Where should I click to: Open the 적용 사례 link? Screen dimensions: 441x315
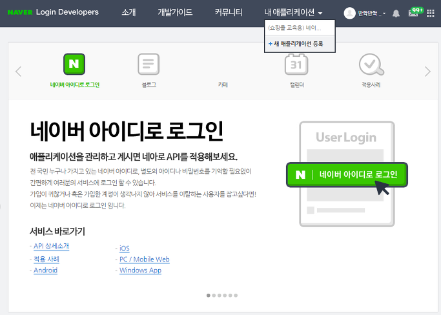tap(46, 259)
